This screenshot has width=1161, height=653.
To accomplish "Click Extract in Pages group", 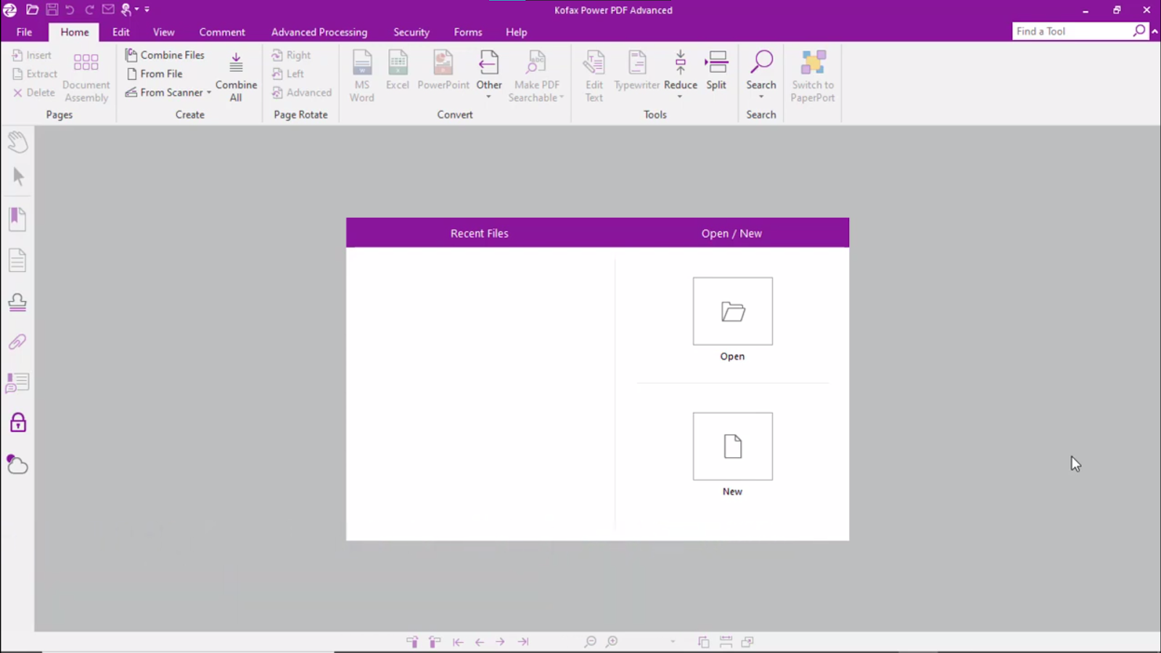I will (x=35, y=74).
